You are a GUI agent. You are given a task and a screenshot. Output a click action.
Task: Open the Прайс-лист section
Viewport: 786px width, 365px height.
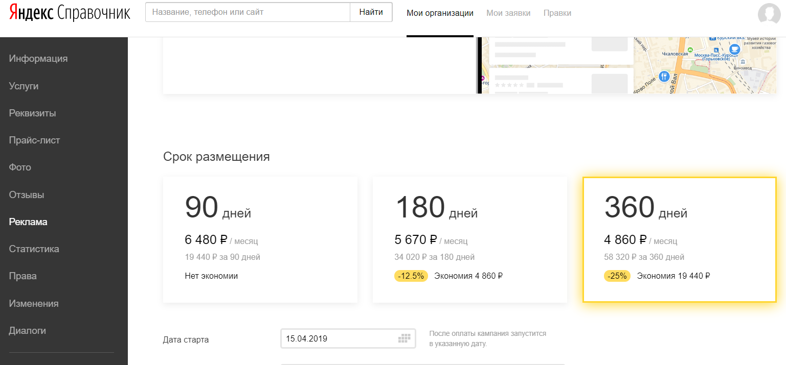[34, 140]
